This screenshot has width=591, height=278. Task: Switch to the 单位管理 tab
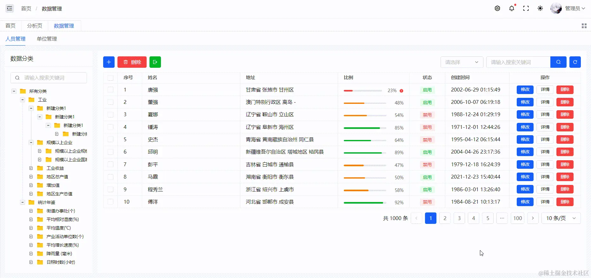pyautogui.click(x=47, y=39)
